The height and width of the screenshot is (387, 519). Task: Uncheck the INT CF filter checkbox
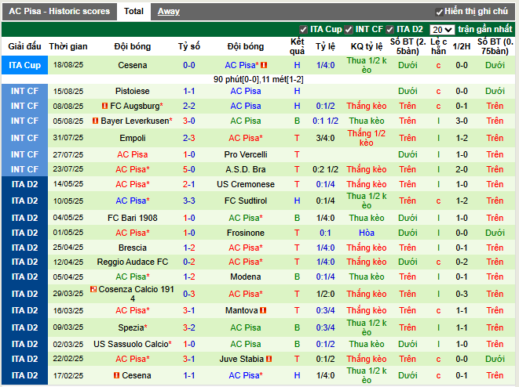click(x=348, y=30)
